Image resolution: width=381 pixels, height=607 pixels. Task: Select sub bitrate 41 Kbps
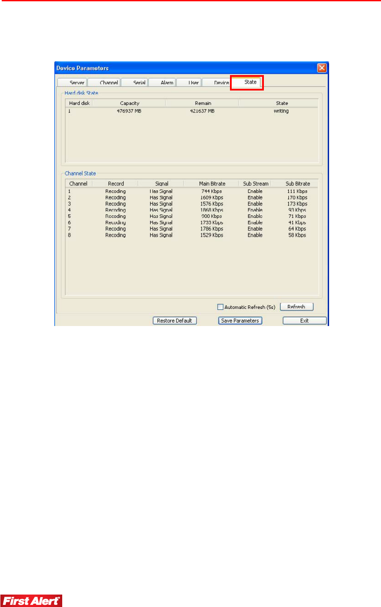297,223
